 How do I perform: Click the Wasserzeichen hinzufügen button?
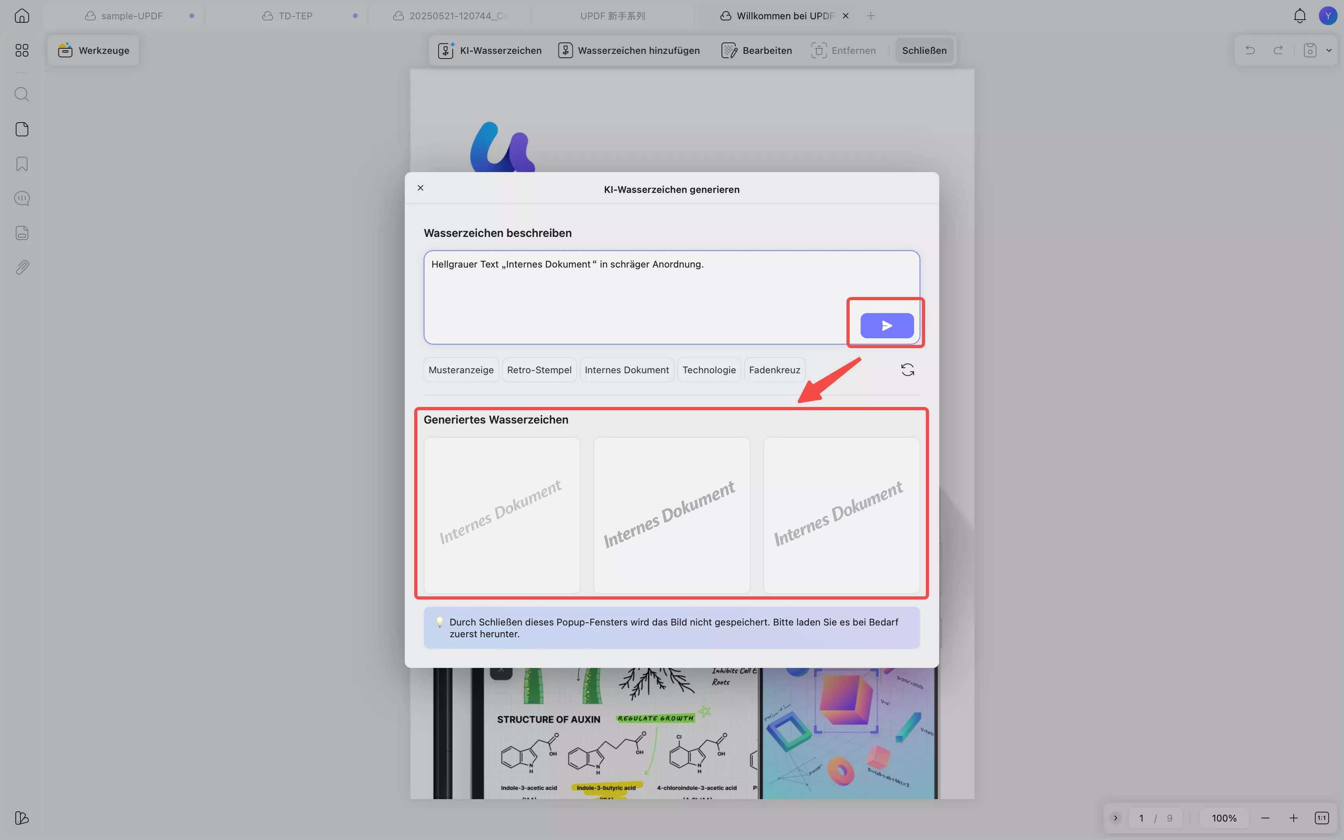[x=629, y=51]
